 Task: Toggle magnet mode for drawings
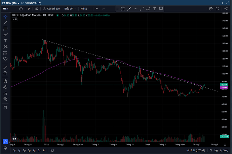coord(5,81)
